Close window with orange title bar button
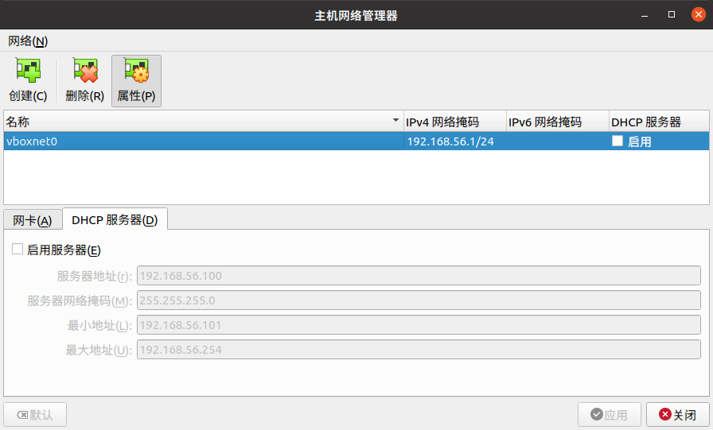Screen dimensions: 713x430 coord(697,15)
